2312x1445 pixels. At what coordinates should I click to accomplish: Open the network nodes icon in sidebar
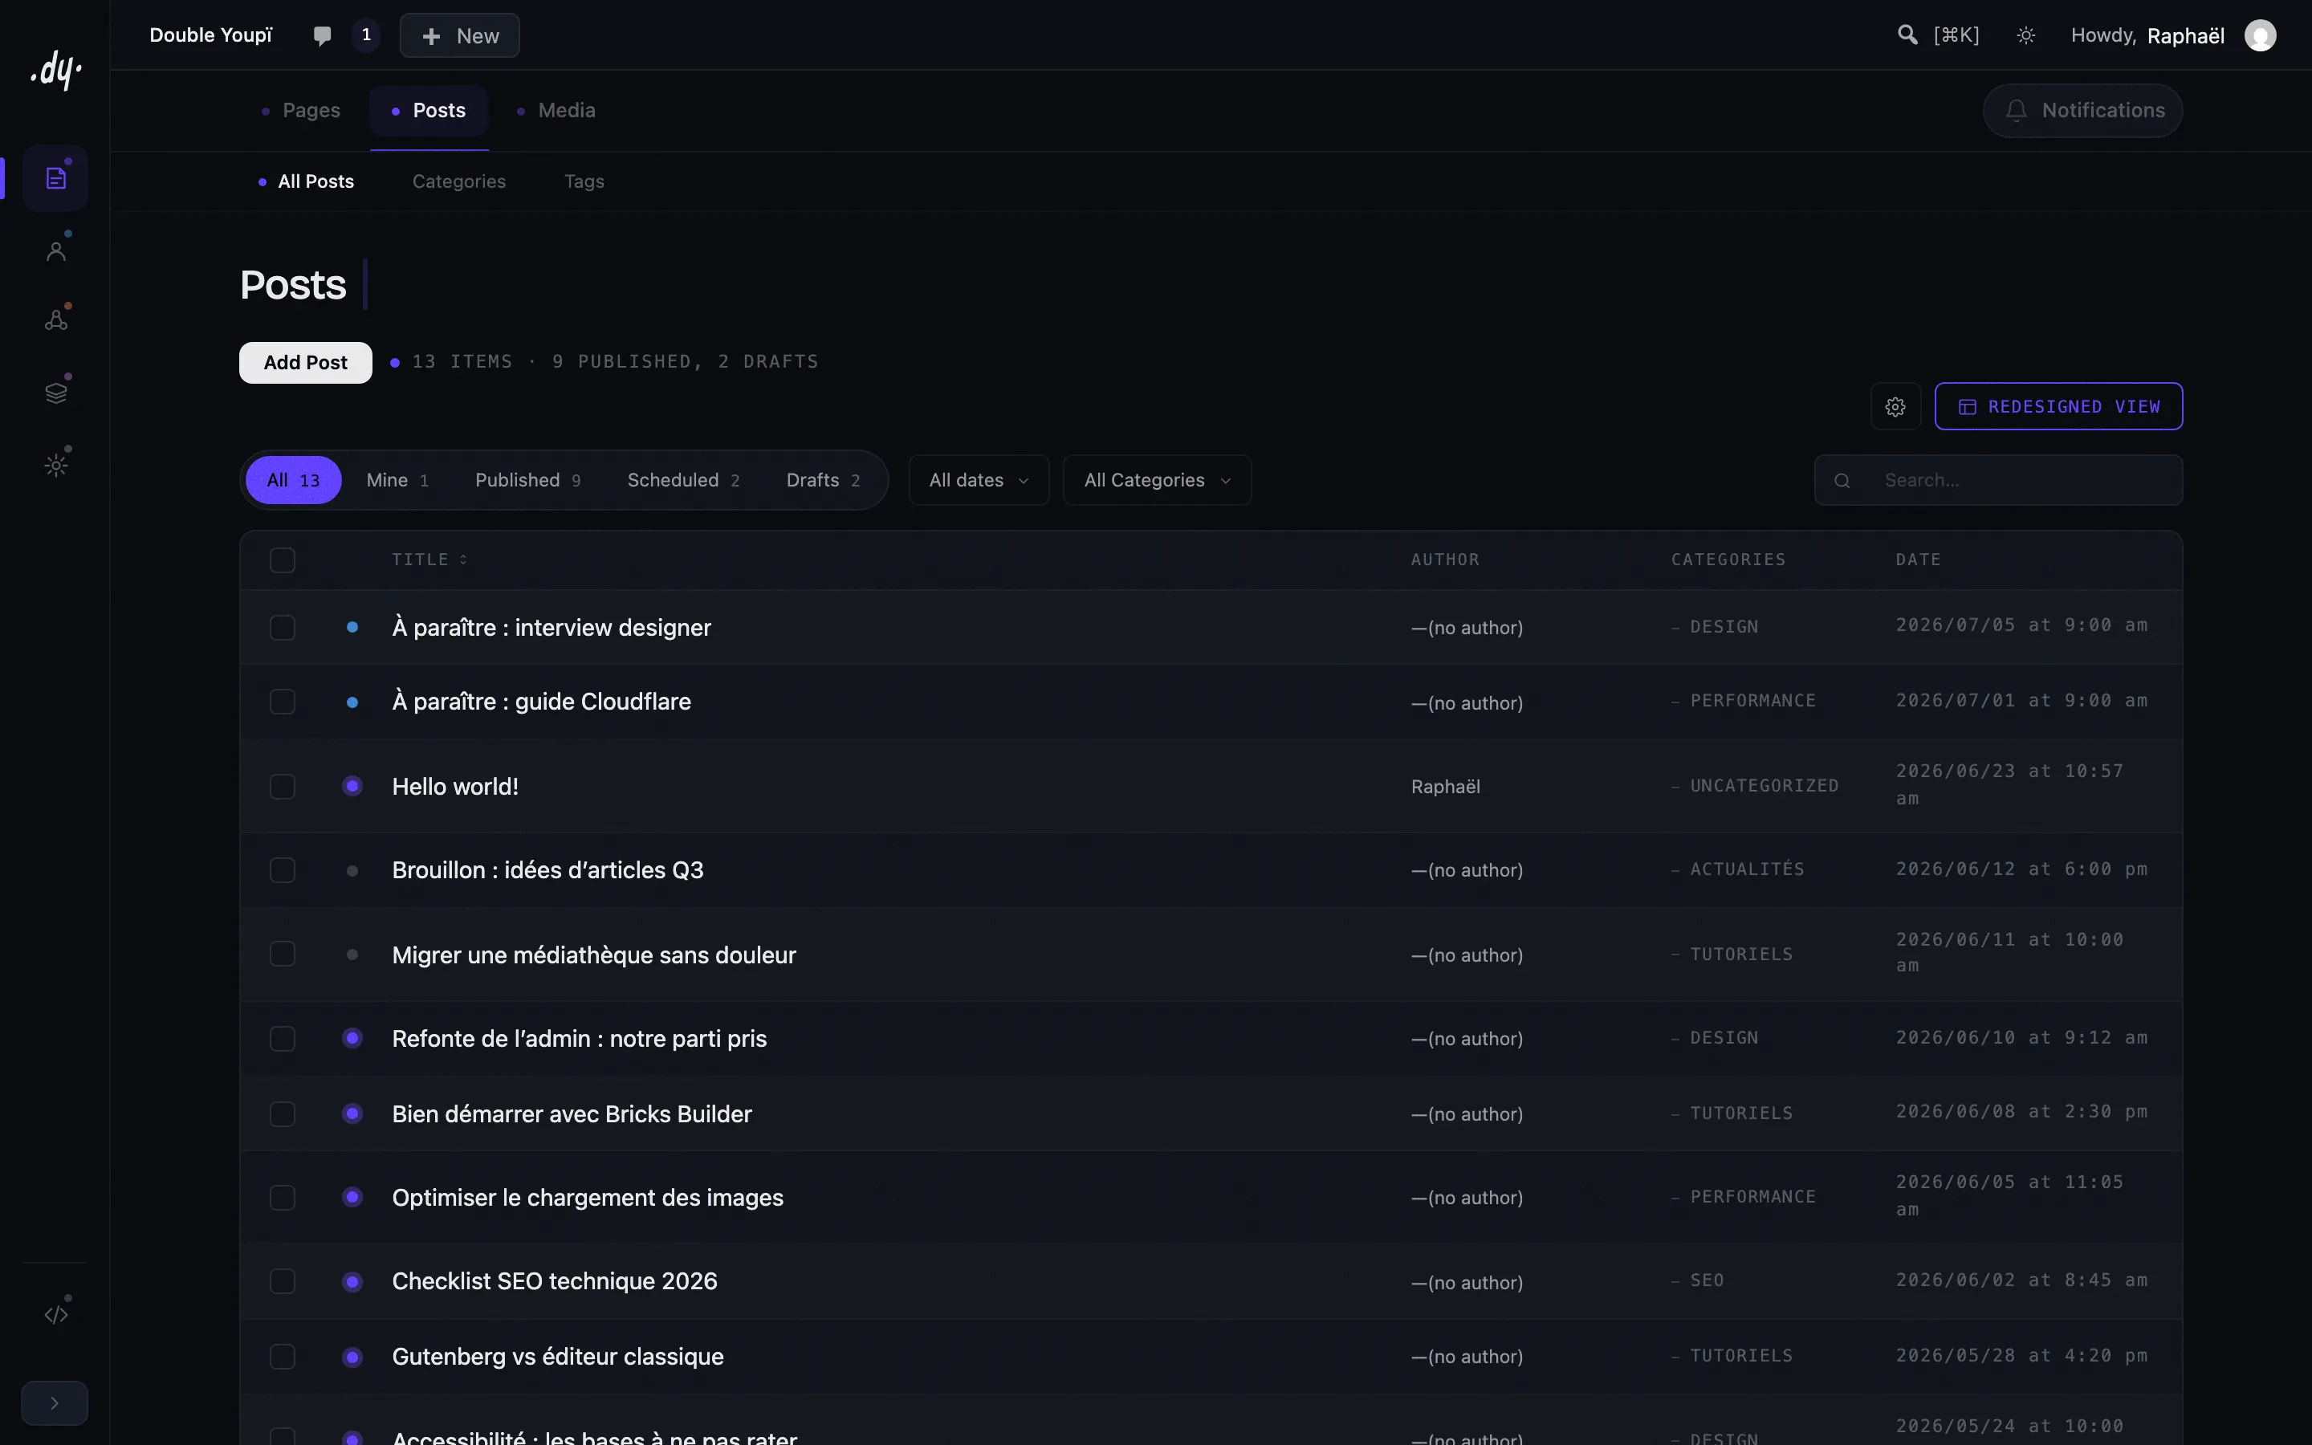click(55, 320)
